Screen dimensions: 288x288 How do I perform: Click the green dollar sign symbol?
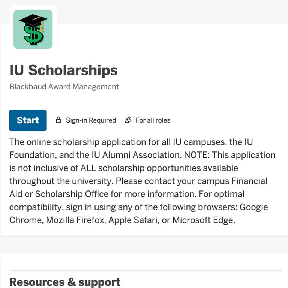(33, 34)
